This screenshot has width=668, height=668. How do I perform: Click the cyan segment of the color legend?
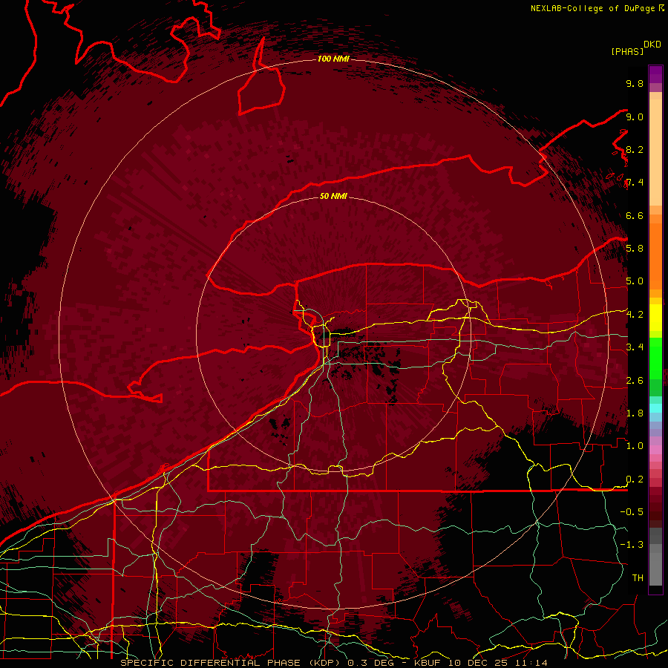point(655,408)
